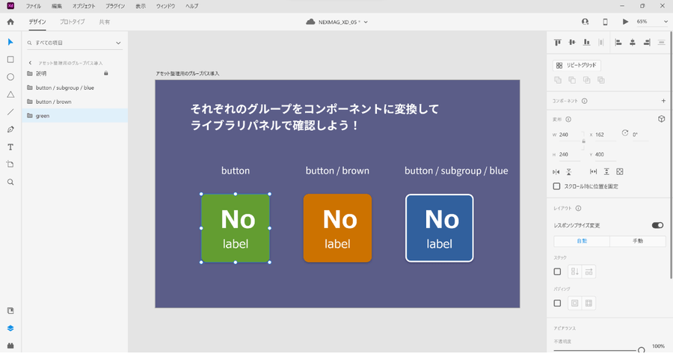Select the Artboard tool
The width and height of the screenshot is (673, 353).
(x=10, y=165)
